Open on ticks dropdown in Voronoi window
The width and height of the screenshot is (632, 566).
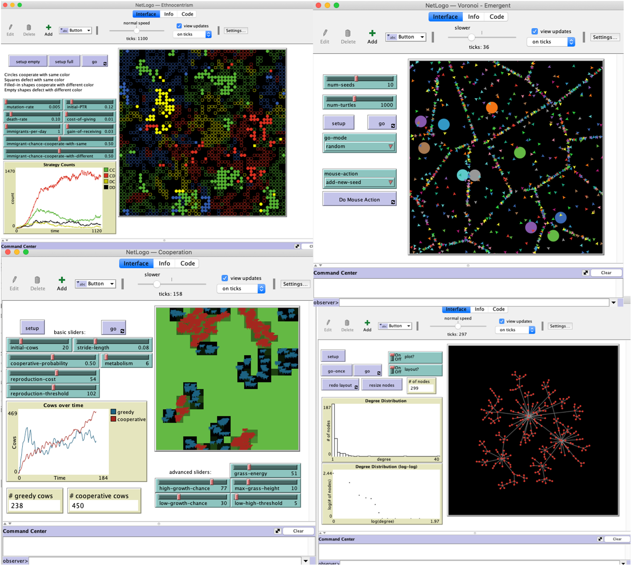pyautogui.click(x=551, y=42)
